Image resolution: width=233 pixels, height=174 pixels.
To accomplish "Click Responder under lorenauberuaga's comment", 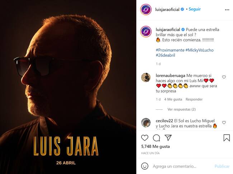I will (194, 99).
